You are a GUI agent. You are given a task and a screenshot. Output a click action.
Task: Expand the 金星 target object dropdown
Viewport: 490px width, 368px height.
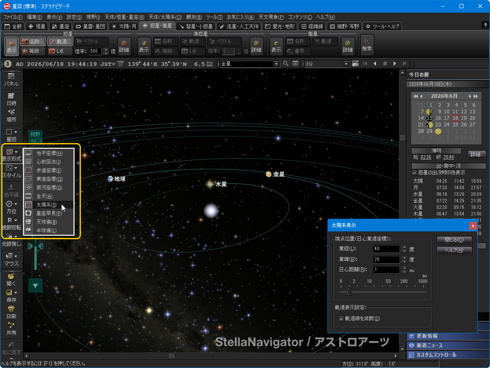point(276,64)
